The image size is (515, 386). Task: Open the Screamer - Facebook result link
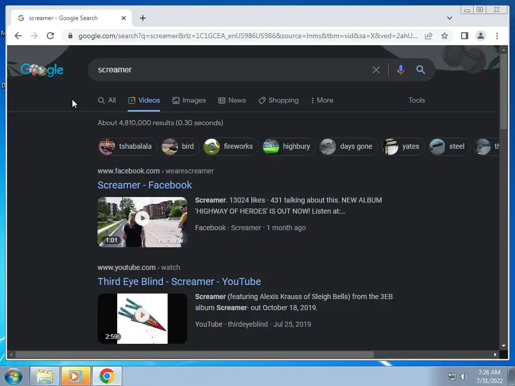pos(144,185)
